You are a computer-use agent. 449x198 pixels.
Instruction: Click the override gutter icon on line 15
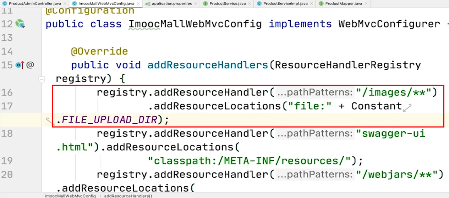pos(20,65)
